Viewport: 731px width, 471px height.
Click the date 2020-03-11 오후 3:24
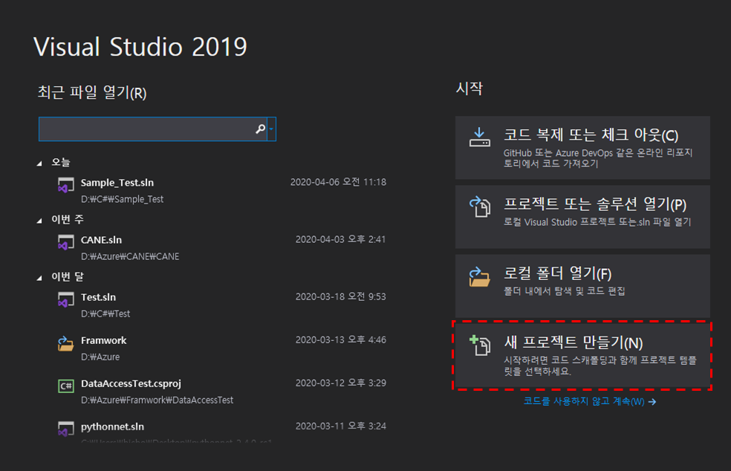tap(341, 426)
